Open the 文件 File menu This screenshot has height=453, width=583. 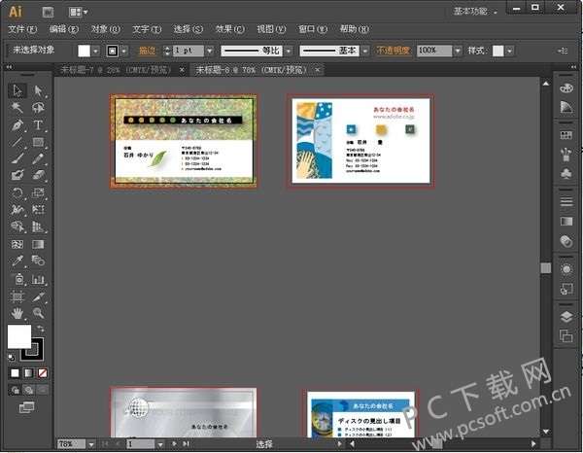[x=22, y=29]
